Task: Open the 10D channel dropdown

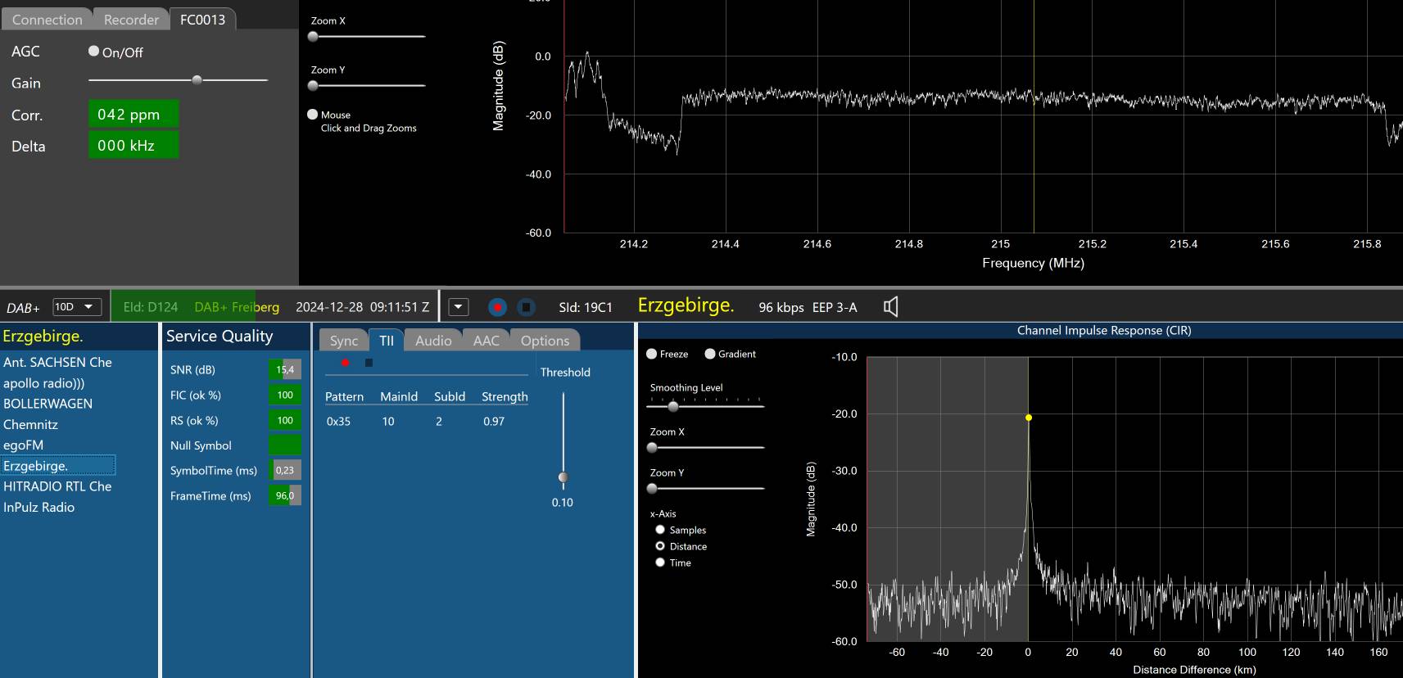Action: click(77, 307)
